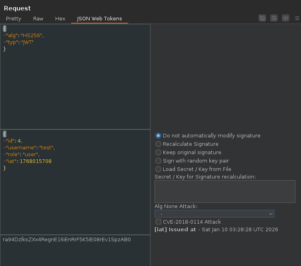Click the Secret / Key text field
This screenshot has height=266, width=301.
click(x=225, y=191)
